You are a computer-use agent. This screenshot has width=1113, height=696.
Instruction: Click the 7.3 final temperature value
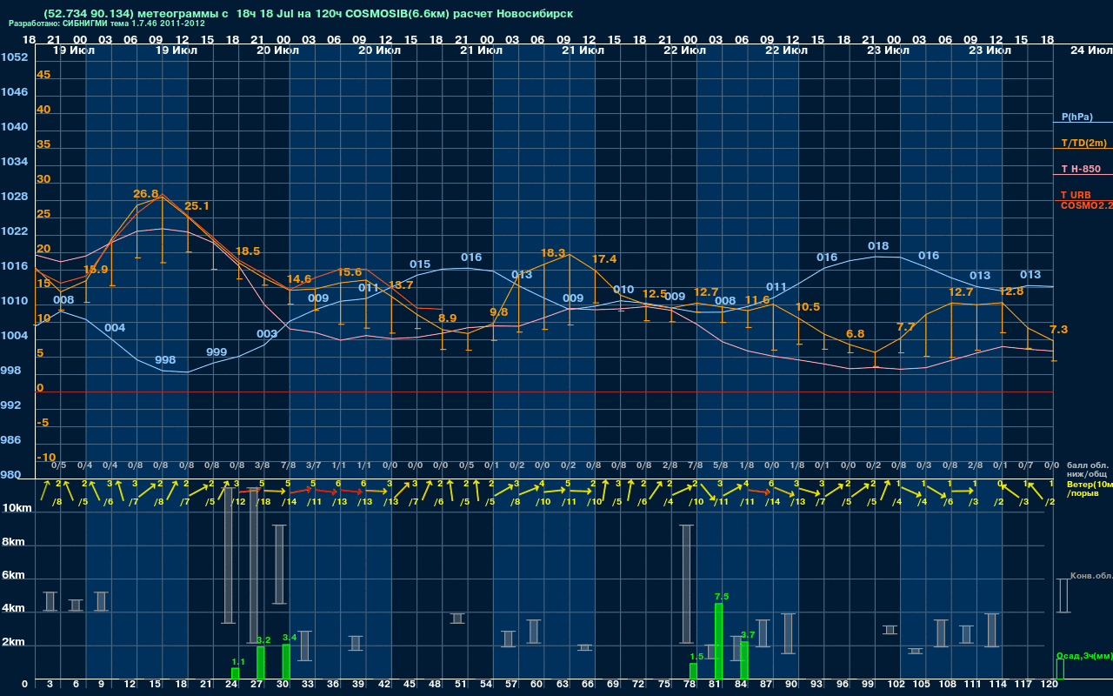(x=1058, y=330)
